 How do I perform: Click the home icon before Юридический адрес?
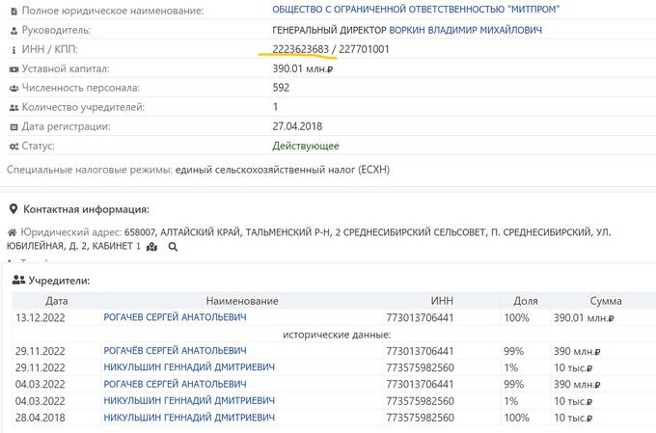(x=12, y=233)
